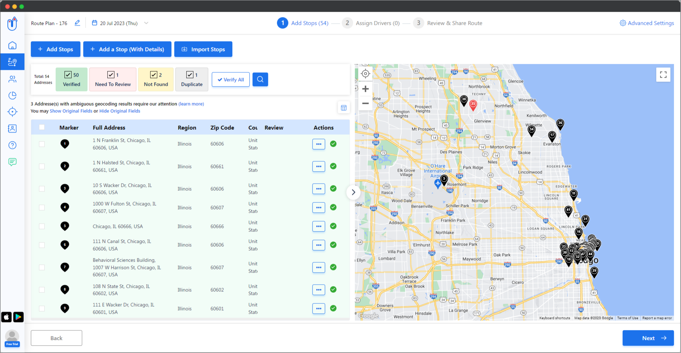The width and height of the screenshot is (681, 353).
Task: Toggle the Need To Review filter checkbox
Action: tap(111, 75)
